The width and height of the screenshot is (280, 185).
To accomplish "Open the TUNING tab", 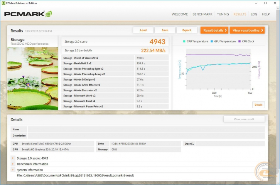I will [223, 14].
